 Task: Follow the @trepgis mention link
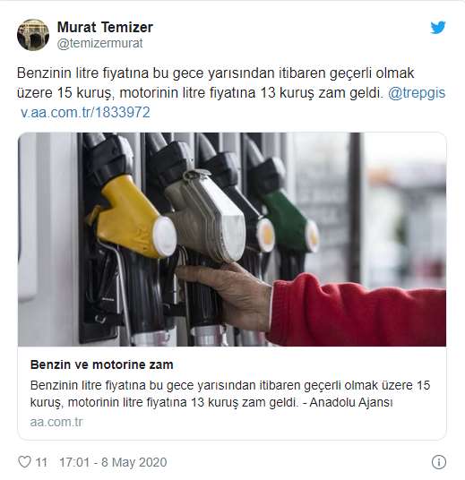tap(417, 93)
